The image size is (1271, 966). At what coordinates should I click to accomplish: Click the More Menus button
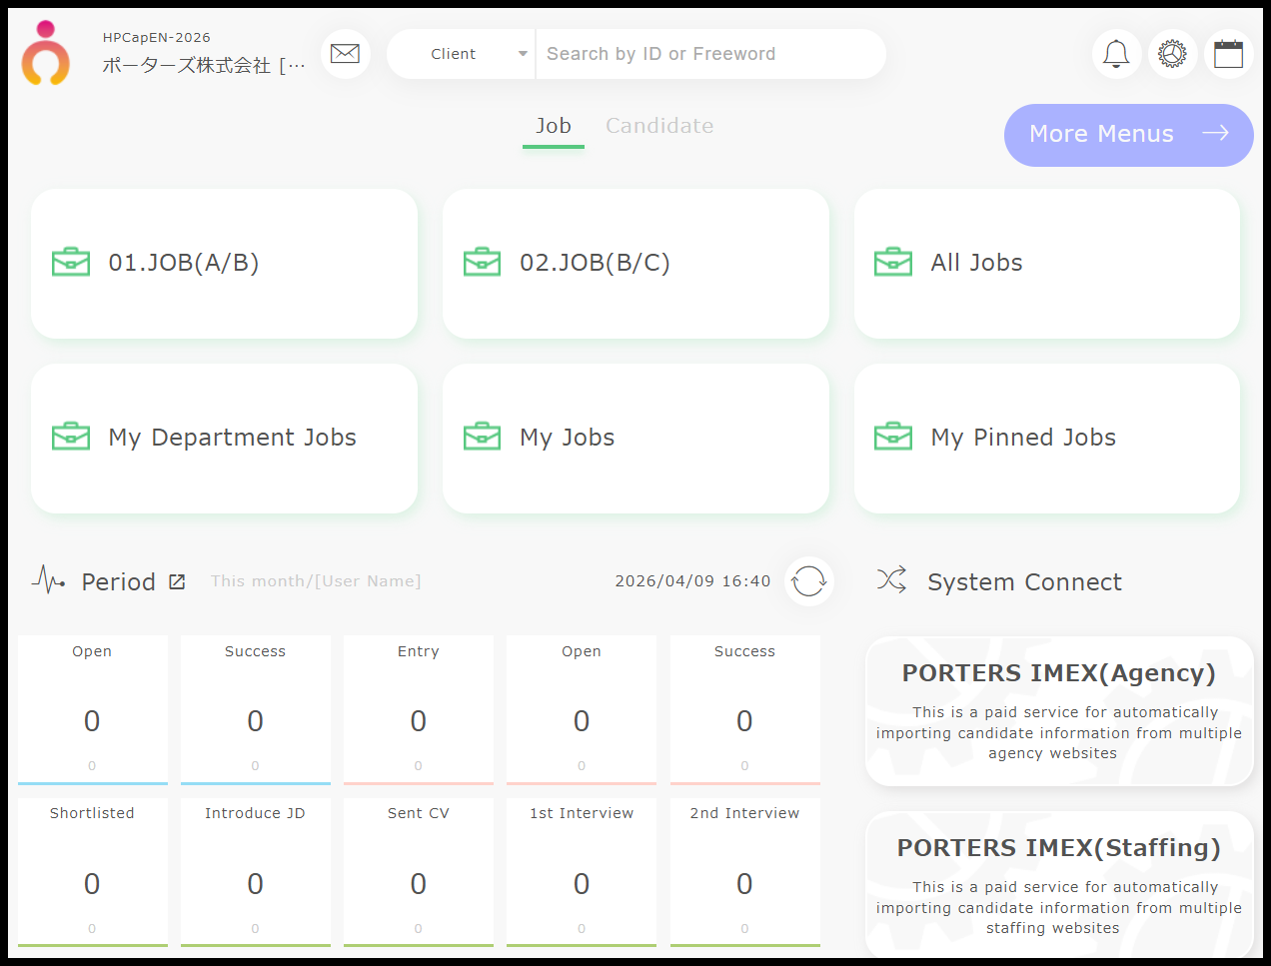[x=1128, y=135]
